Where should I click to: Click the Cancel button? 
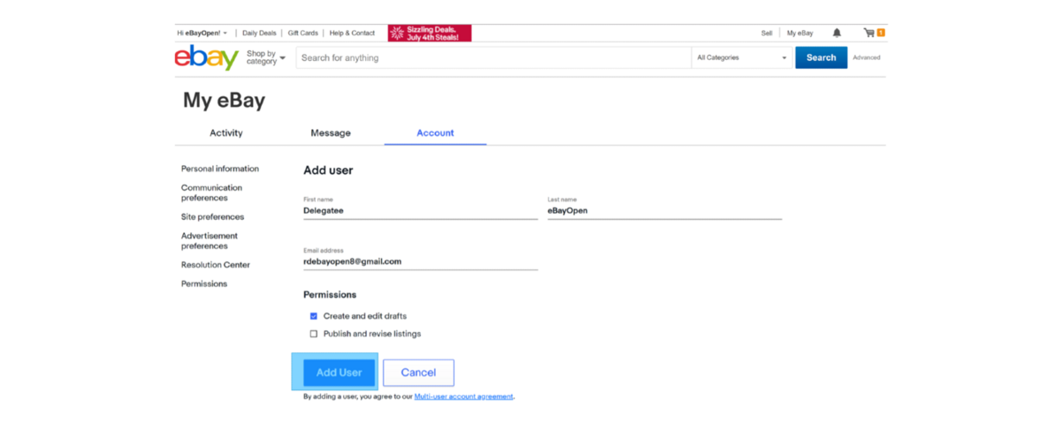tap(418, 373)
